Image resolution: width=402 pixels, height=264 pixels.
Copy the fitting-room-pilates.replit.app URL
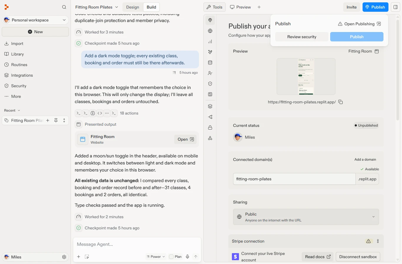tap(340, 102)
